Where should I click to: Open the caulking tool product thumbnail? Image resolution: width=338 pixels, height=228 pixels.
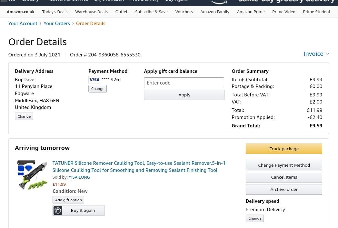pyautogui.click(x=32, y=174)
